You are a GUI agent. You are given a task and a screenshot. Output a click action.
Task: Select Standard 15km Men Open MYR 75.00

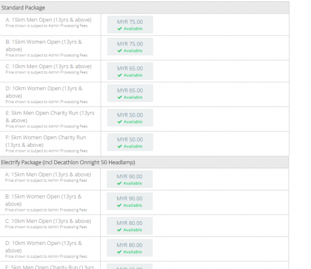click(x=130, y=24)
